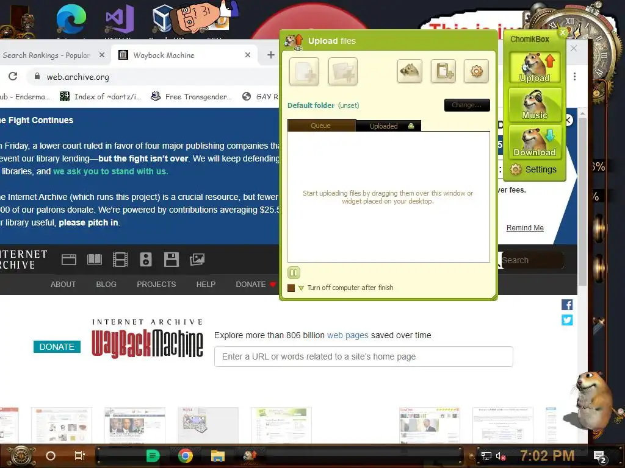The height and width of the screenshot is (468, 625).
Task: Close the ChomikBox widget with the green X
Action: coord(563,33)
